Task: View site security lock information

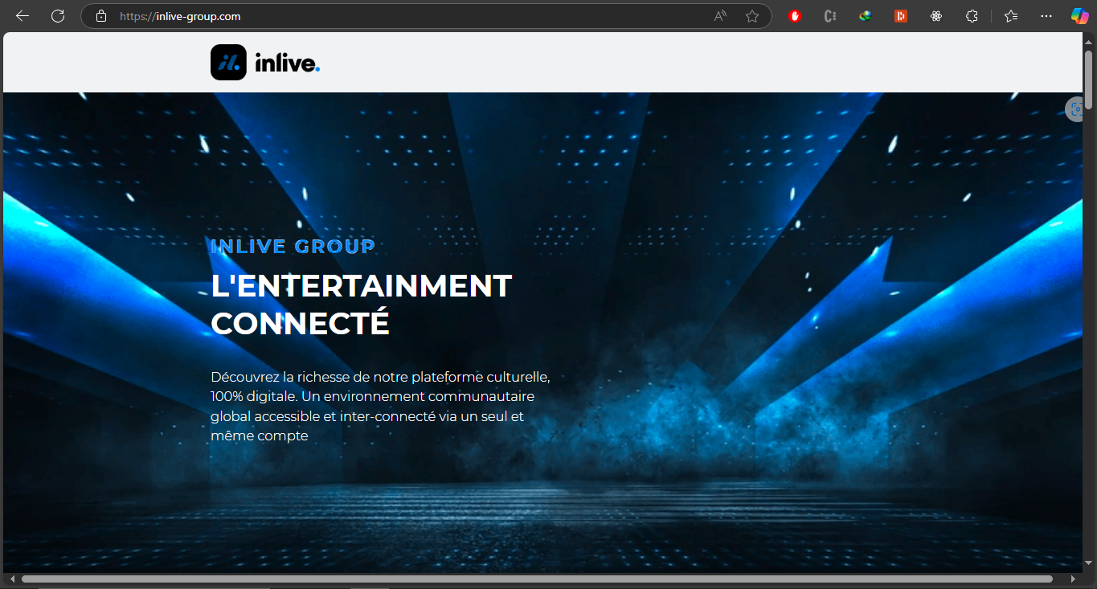Action: (x=100, y=16)
